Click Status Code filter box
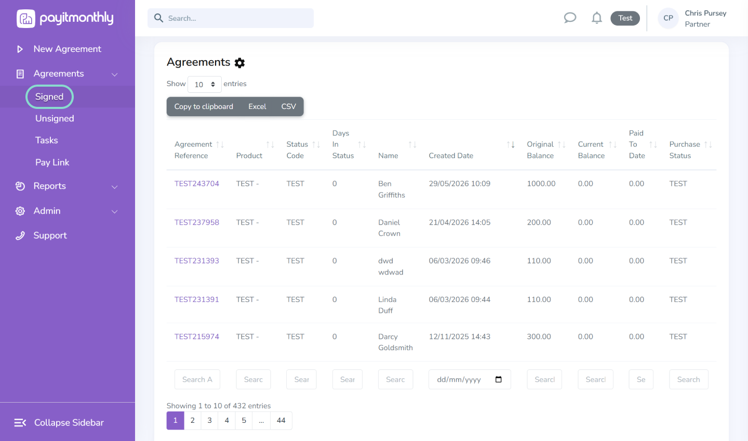 click(x=302, y=380)
